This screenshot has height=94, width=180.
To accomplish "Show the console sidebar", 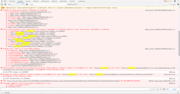I will click(2, 4).
